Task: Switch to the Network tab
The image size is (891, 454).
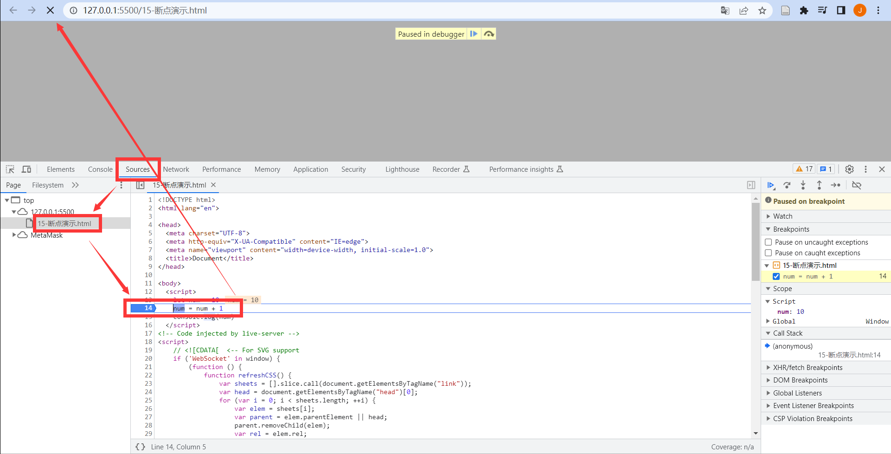Action: coord(176,169)
